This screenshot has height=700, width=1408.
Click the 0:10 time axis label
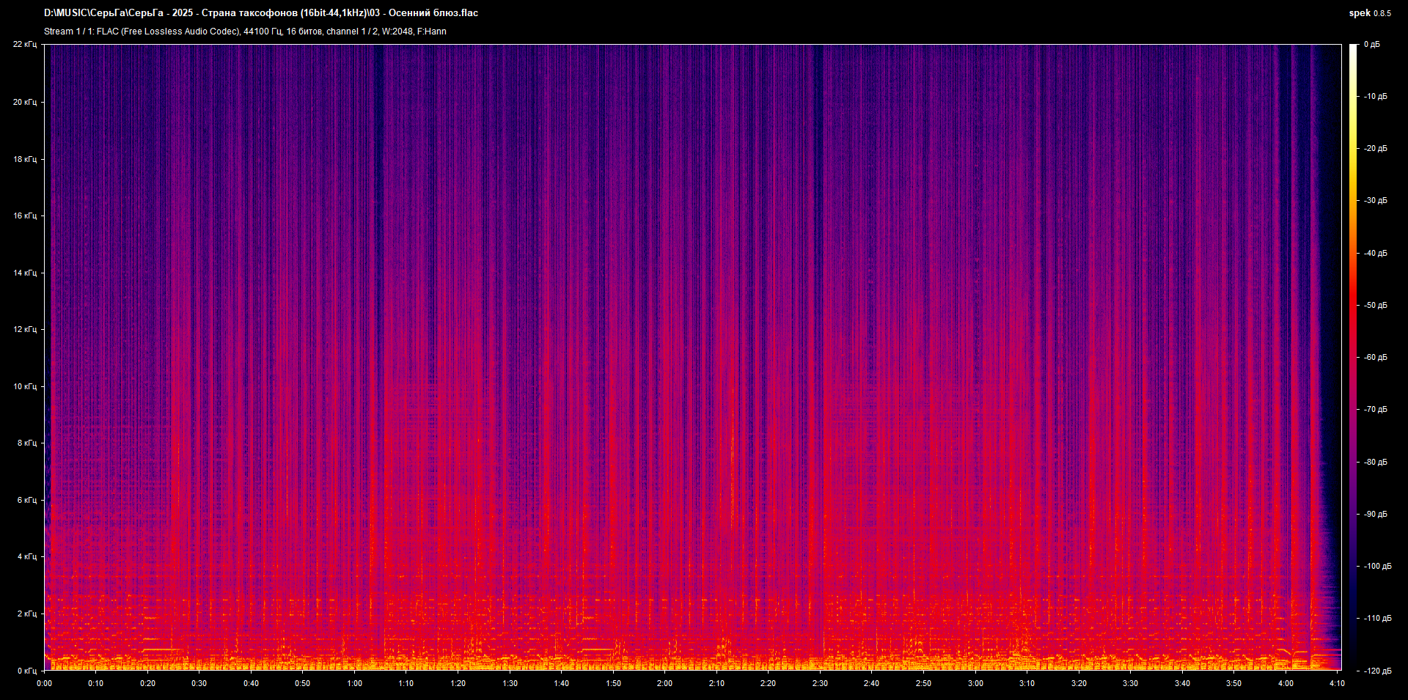point(96,683)
